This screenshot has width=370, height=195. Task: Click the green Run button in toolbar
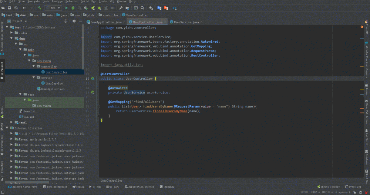pos(67,8)
